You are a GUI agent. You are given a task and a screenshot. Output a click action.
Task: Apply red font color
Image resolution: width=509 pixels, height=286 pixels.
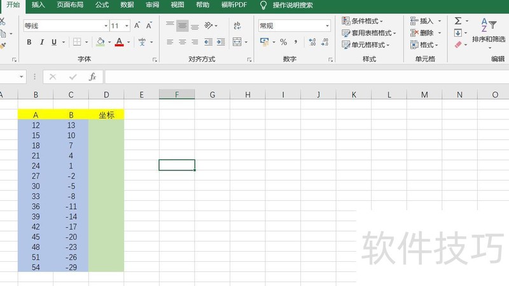[x=119, y=42]
